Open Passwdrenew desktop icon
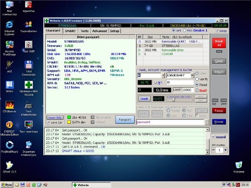Image resolution: width=251 pixels, height=188 pixels. point(29,27)
